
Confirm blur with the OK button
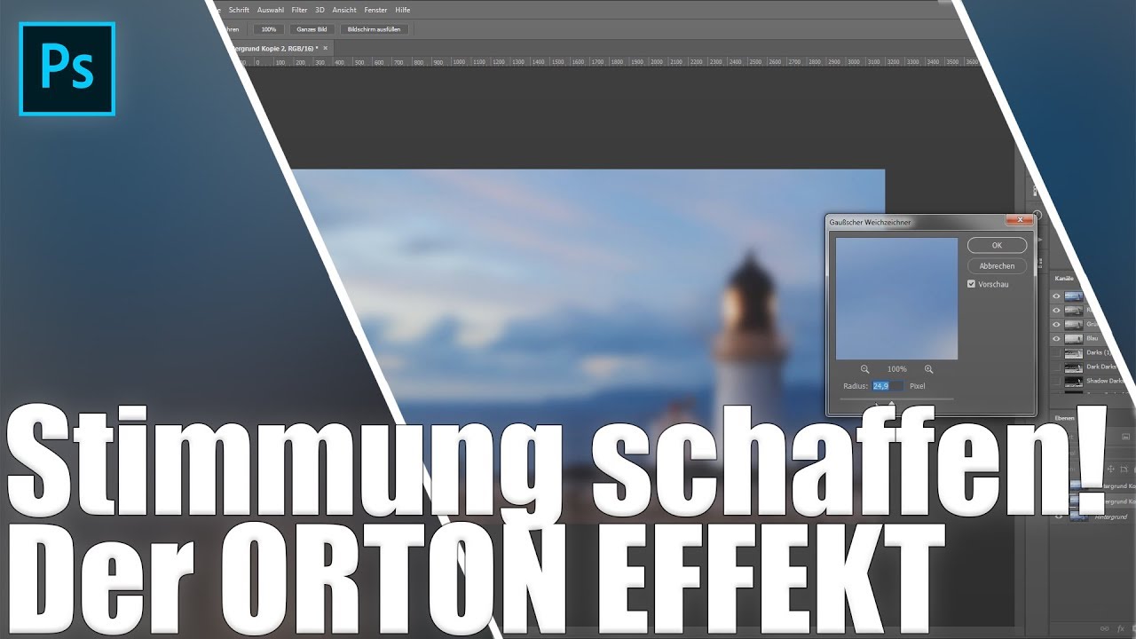(x=997, y=245)
